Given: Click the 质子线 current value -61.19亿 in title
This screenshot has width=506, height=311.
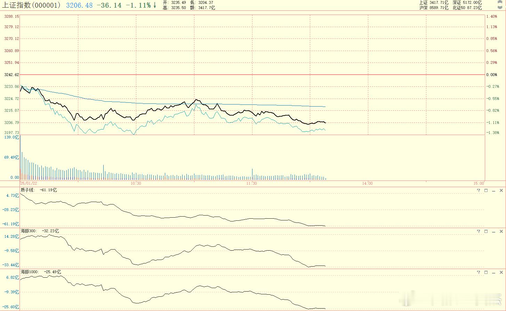Looking at the screenshot, I should click(48, 190).
